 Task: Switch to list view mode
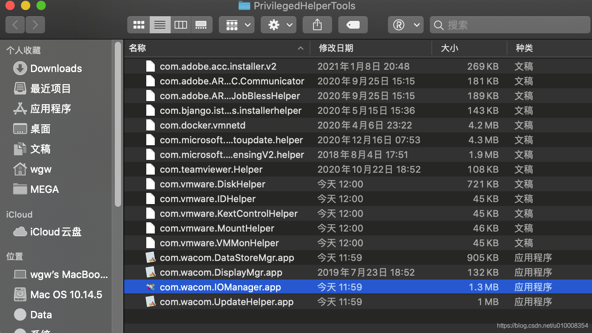click(x=160, y=25)
